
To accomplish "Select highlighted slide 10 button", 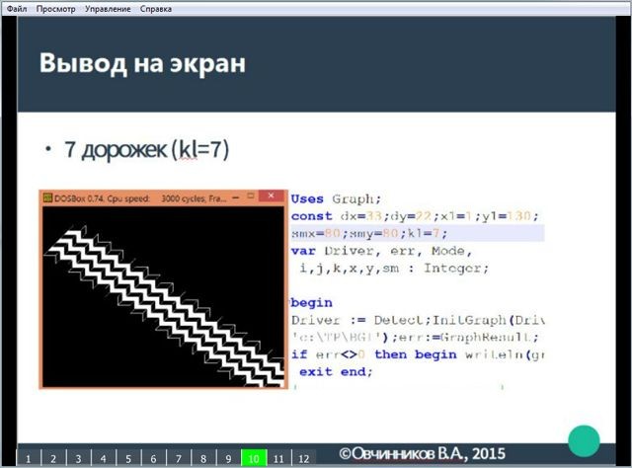I will (254, 458).
